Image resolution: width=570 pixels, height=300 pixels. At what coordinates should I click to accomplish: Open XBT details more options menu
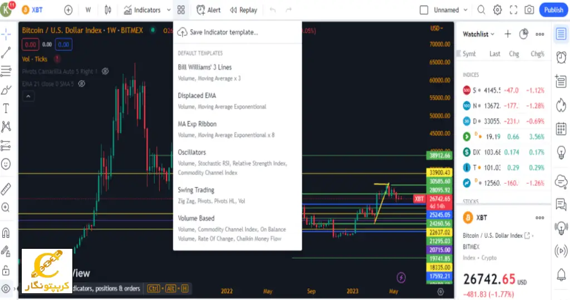[540, 218]
